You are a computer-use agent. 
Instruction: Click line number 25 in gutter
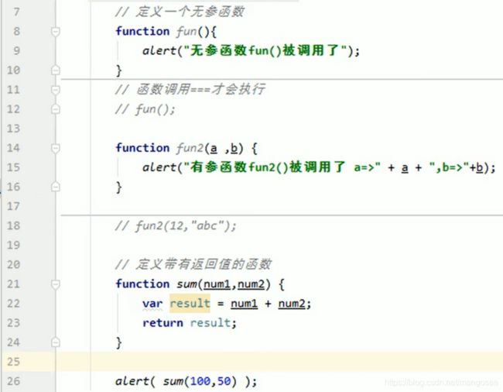13,362
